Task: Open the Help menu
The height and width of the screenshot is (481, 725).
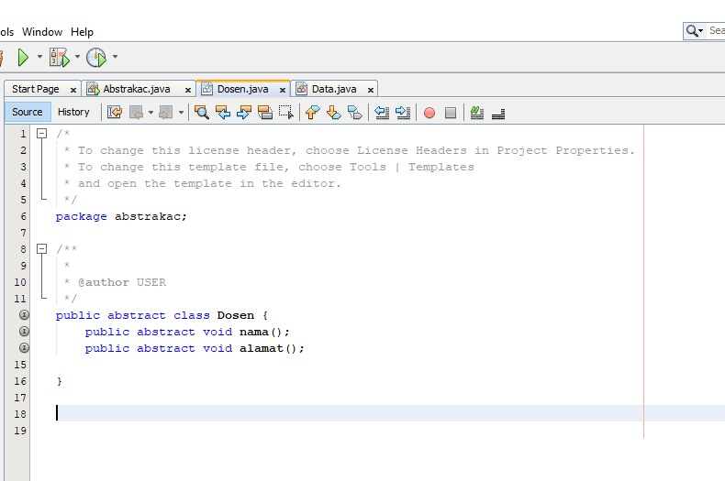Action: click(82, 32)
